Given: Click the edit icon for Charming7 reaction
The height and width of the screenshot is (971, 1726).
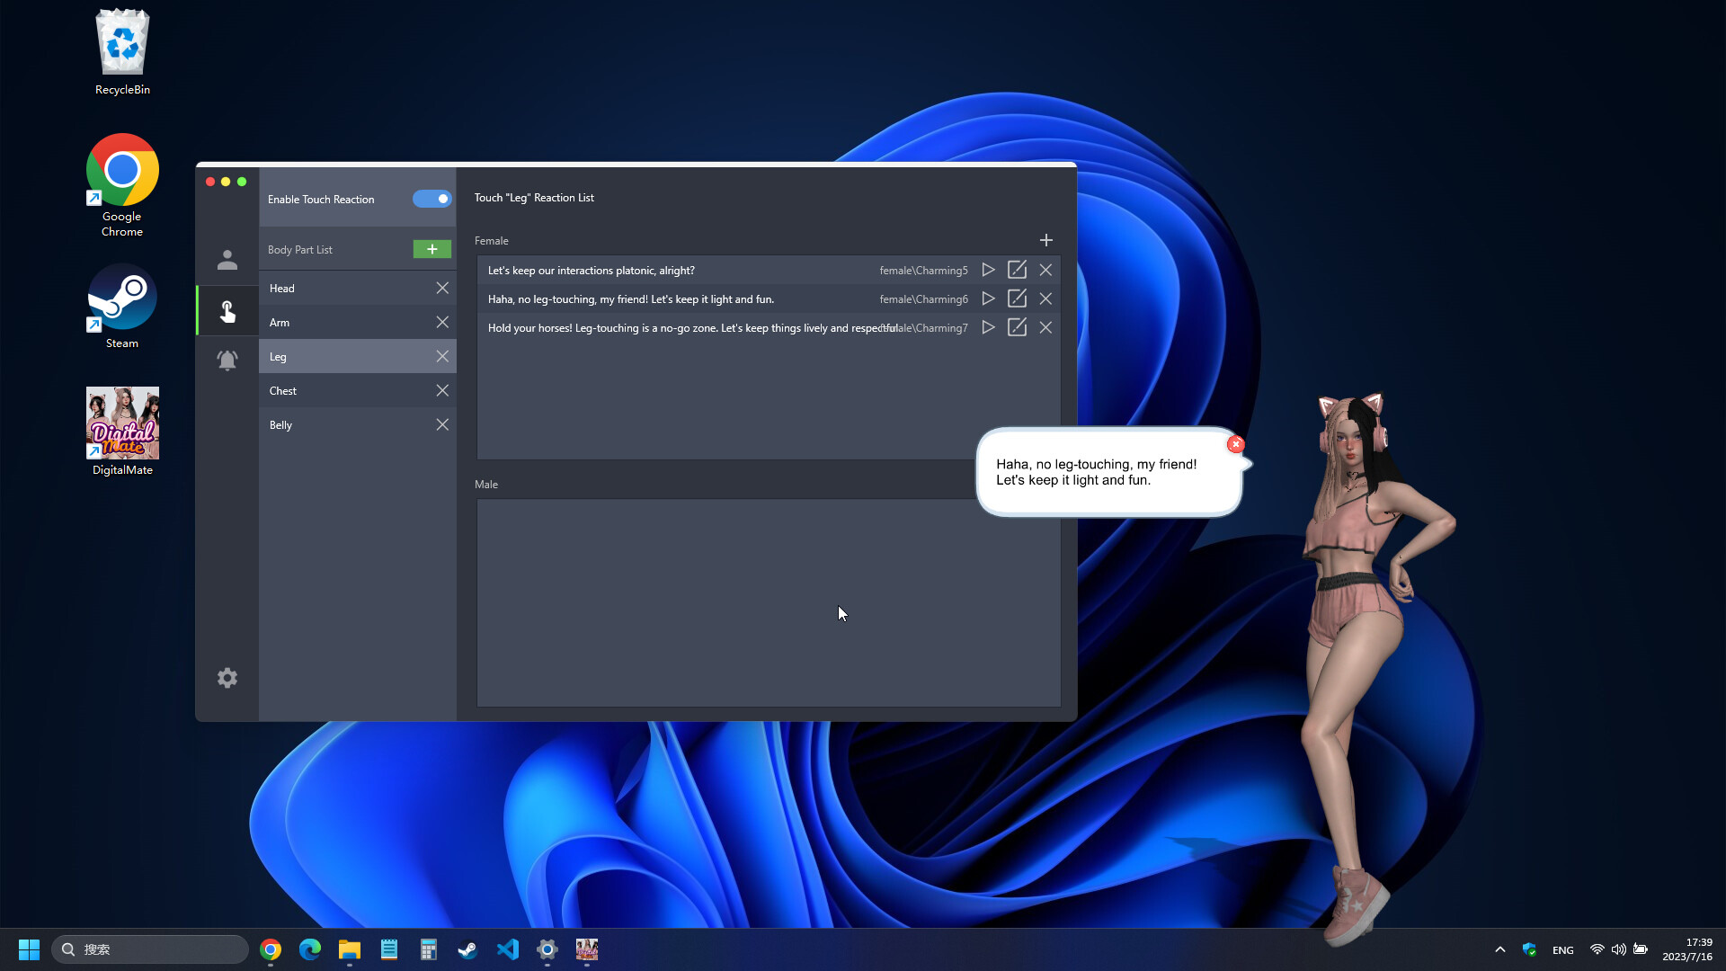Looking at the screenshot, I should [x=1016, y=326].
